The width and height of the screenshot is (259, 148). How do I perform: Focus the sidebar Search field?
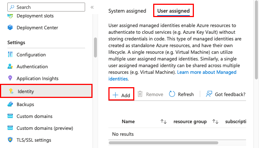click(x=46, y=7)
